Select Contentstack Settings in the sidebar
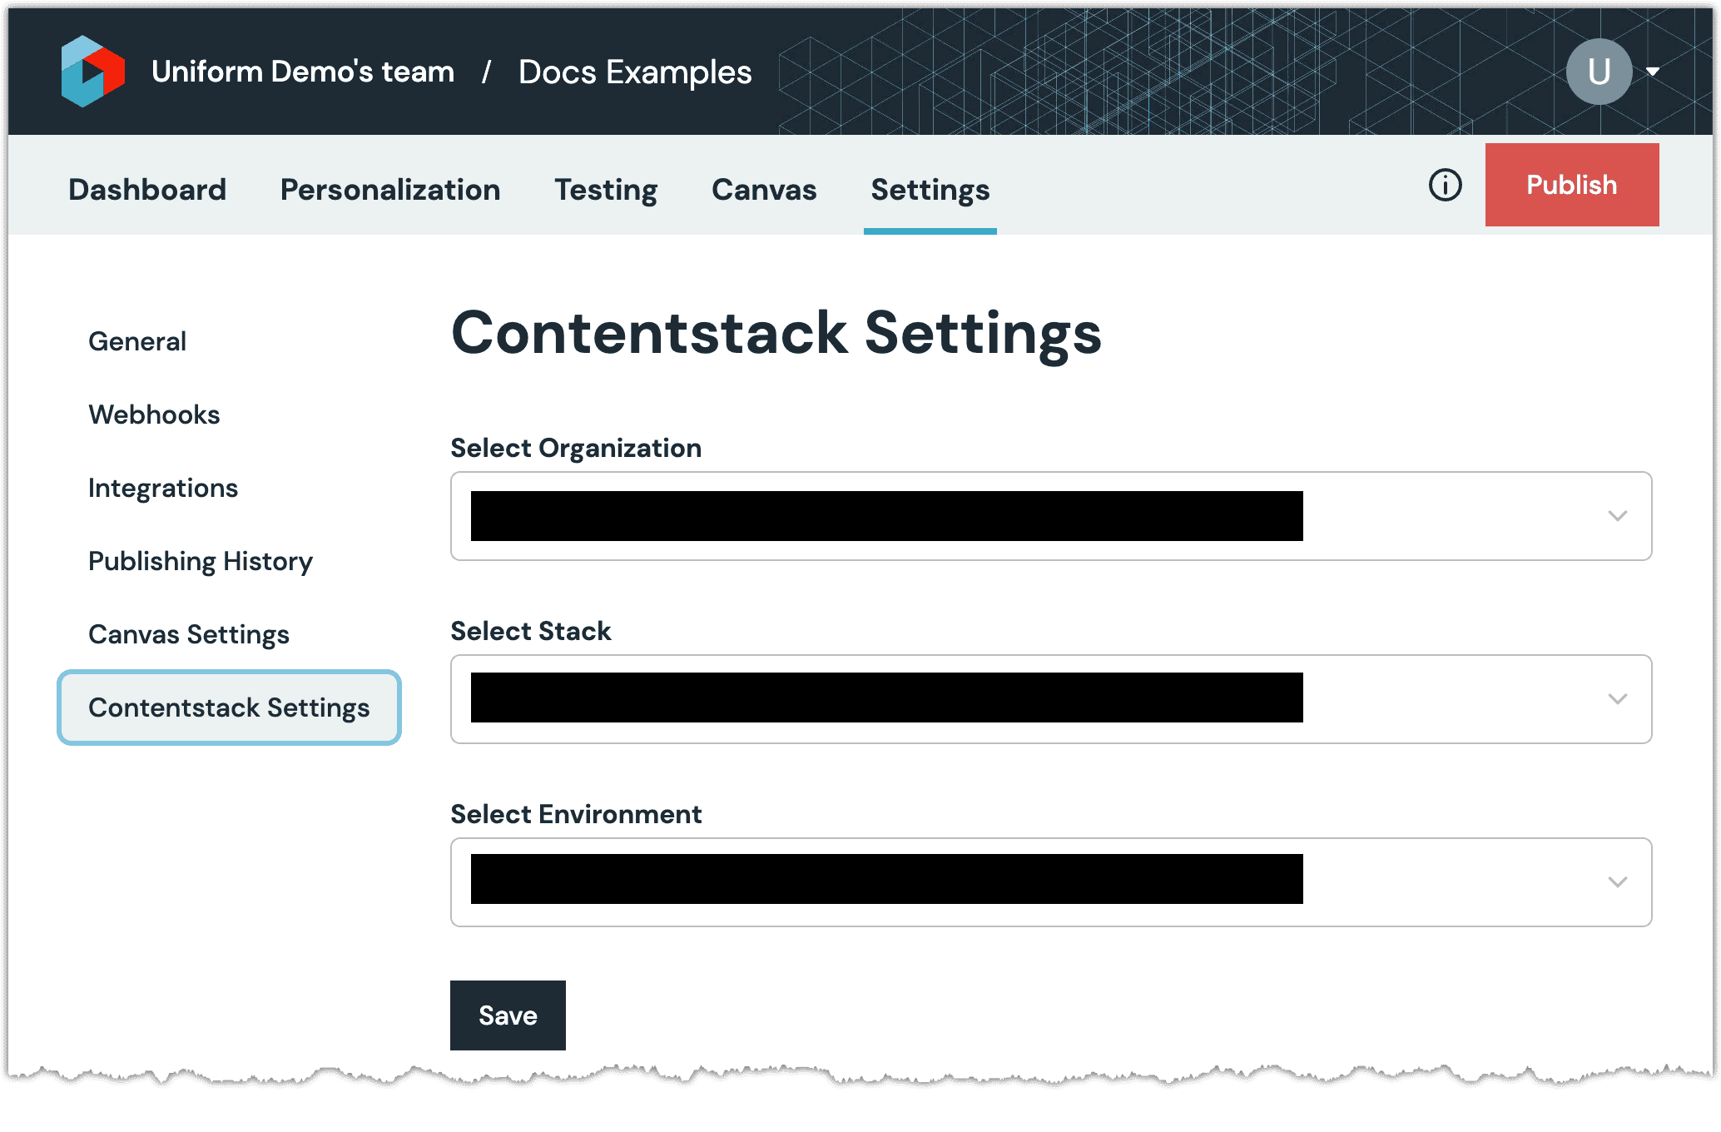The height and width of the screenshot is (1132, 1721). click(x=229, y=707)
